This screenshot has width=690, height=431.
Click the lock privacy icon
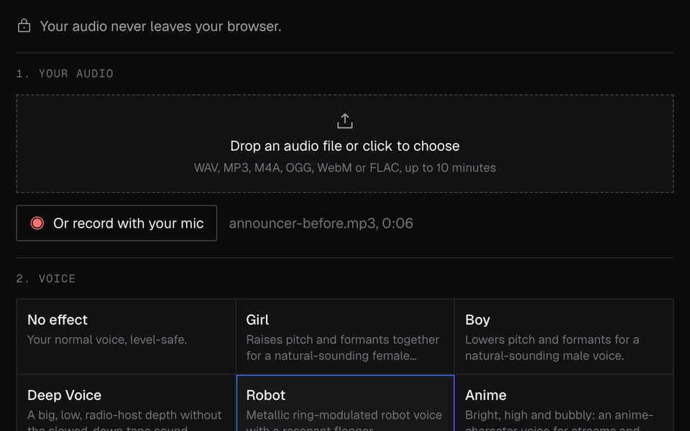(24, 26)
